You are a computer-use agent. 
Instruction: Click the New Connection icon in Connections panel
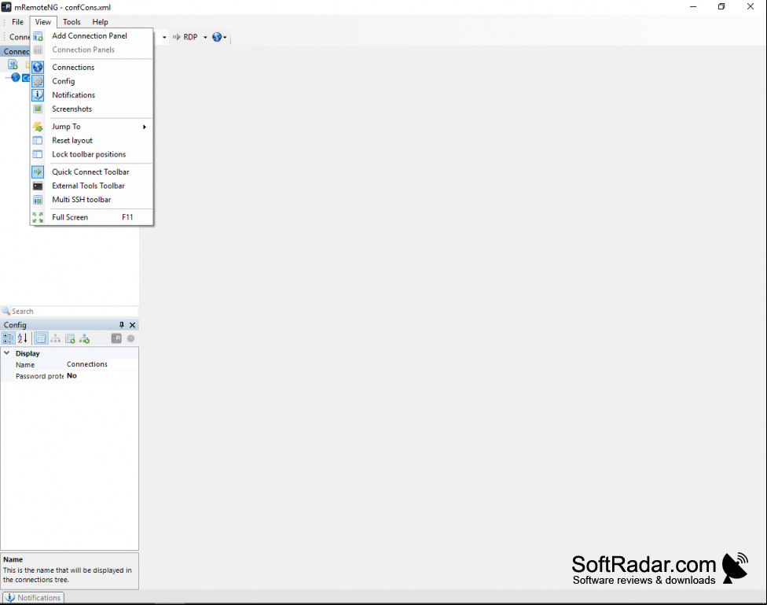13,65
